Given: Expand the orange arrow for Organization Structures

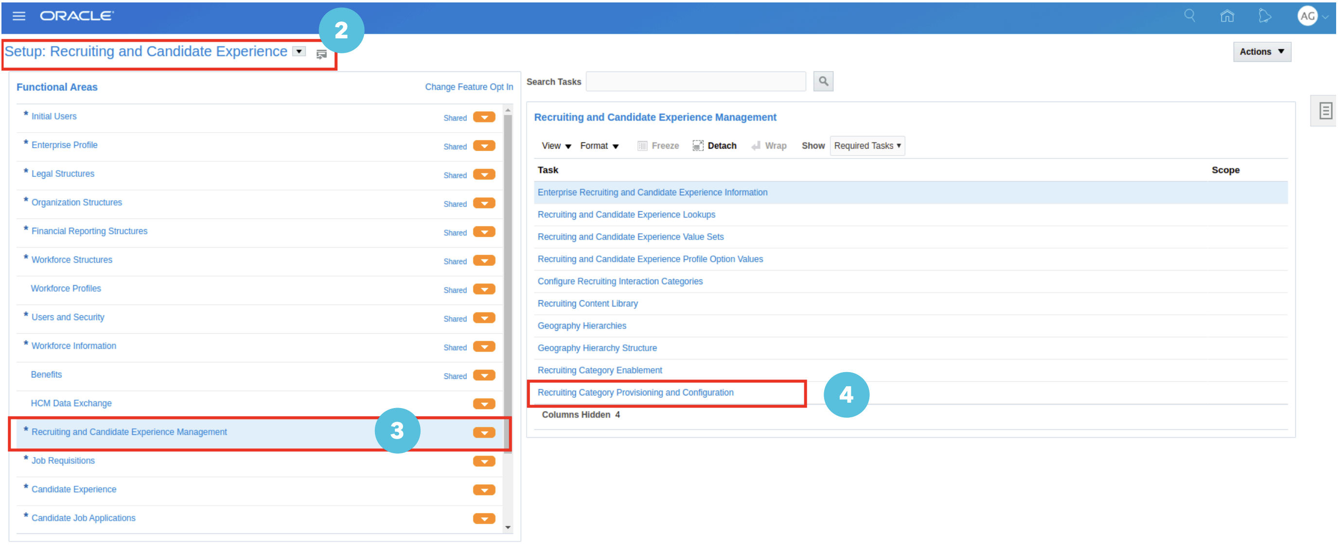Looking at the screenshot, I should tap(484, 204).
